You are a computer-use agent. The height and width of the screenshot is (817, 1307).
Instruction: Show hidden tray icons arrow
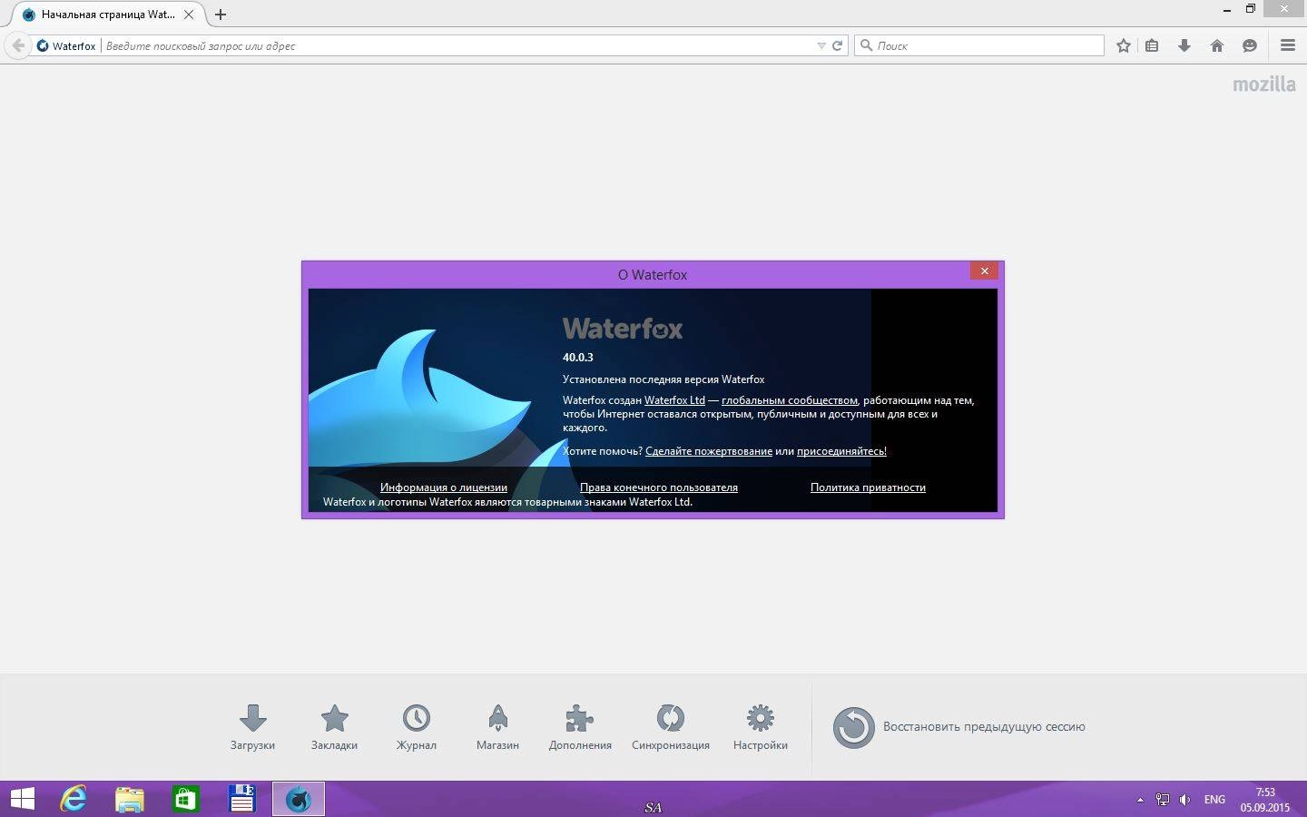[1140, 800]
